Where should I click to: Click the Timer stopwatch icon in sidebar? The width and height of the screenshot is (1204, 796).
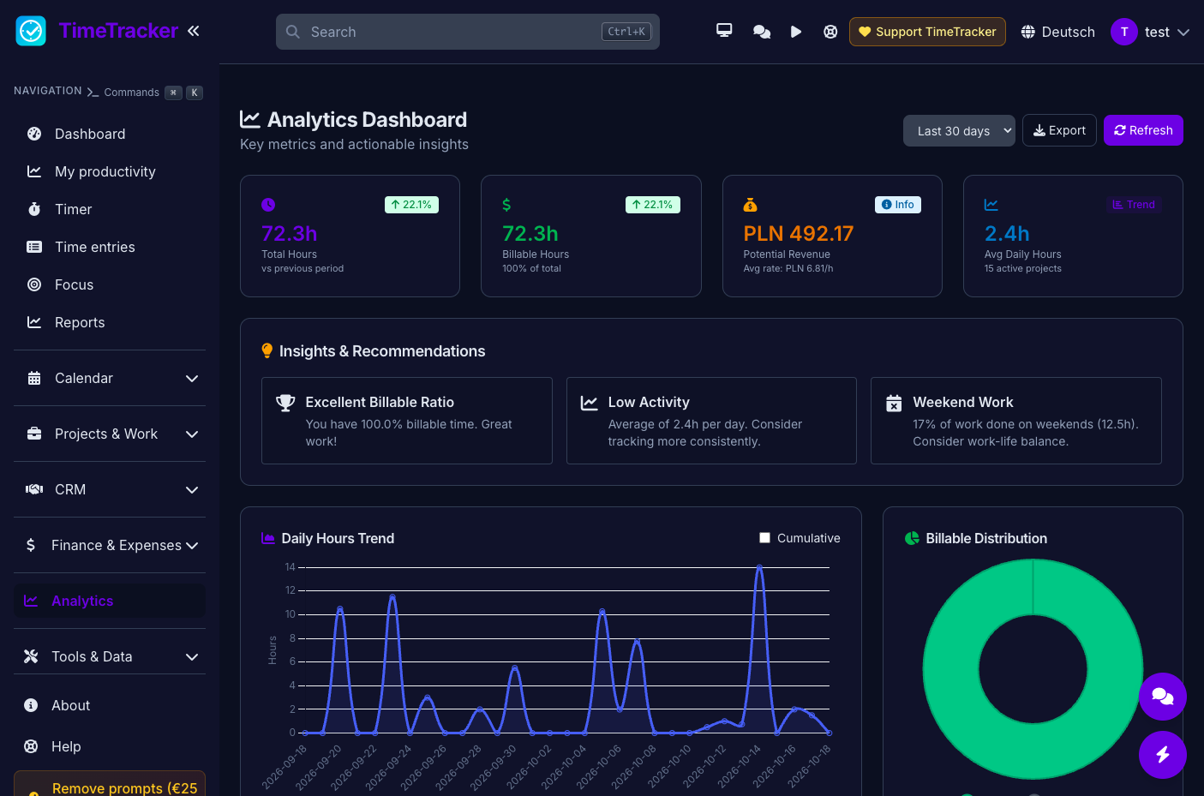click(34, 209)
